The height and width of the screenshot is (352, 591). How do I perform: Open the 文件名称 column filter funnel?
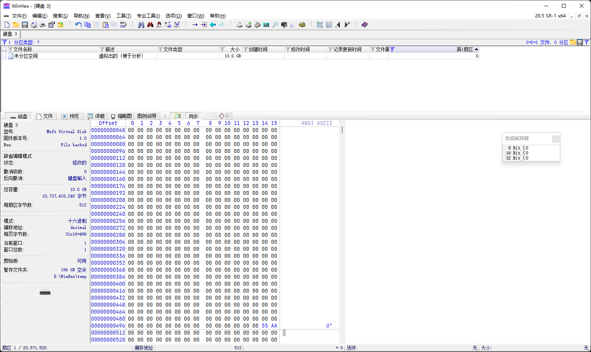[x=10, y=50]
